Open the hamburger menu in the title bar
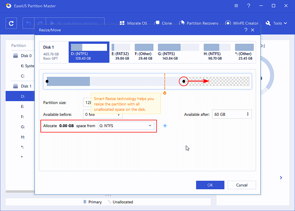Image resolution: width=295 pixels, height=211 pixels. (x=236, y=6)
